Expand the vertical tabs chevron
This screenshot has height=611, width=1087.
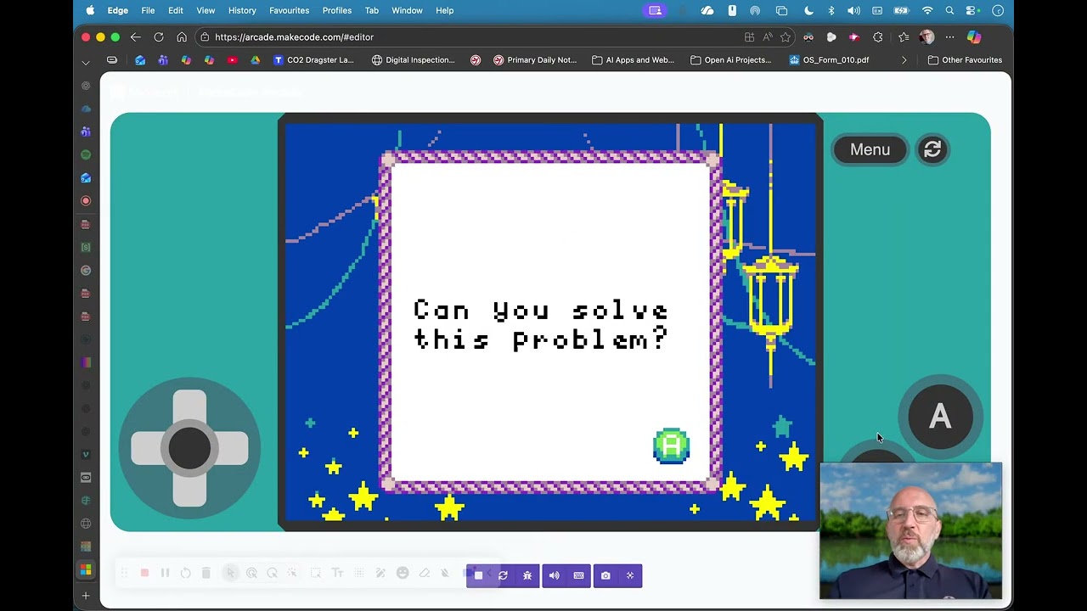tap(86, 62)
